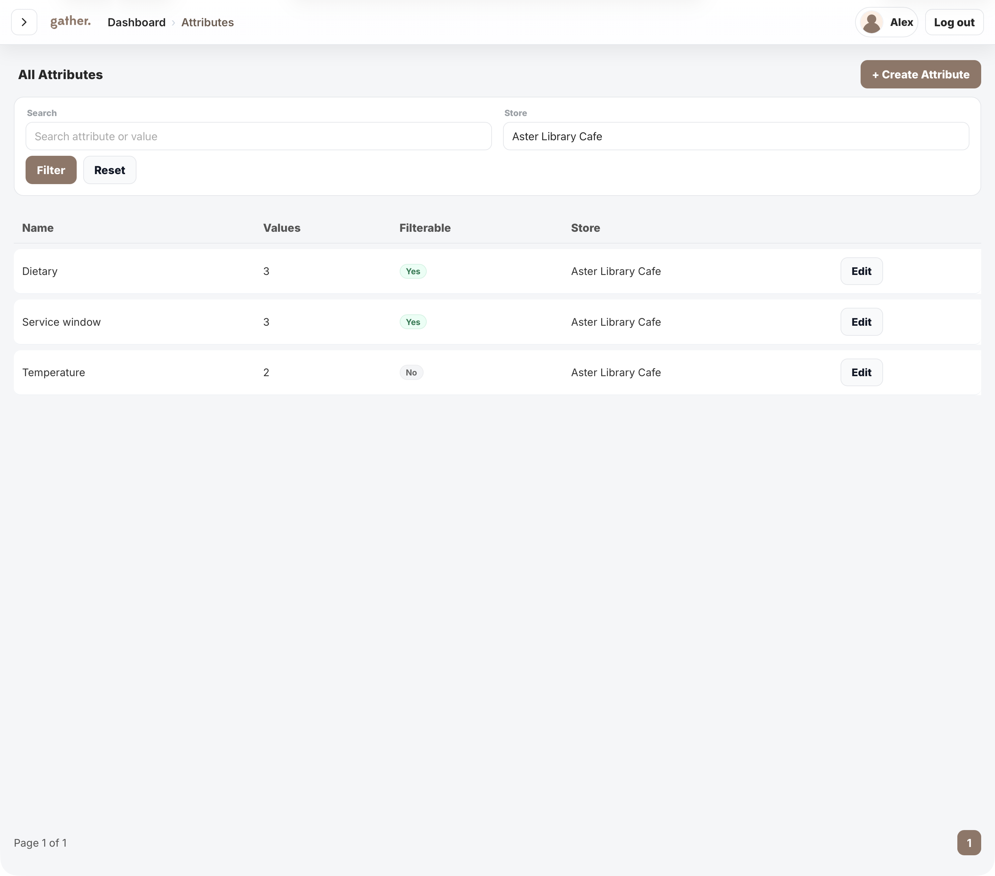The image size is (995, 876).
Task: Select the Dietary attribute name
Action: pos(40,272)
